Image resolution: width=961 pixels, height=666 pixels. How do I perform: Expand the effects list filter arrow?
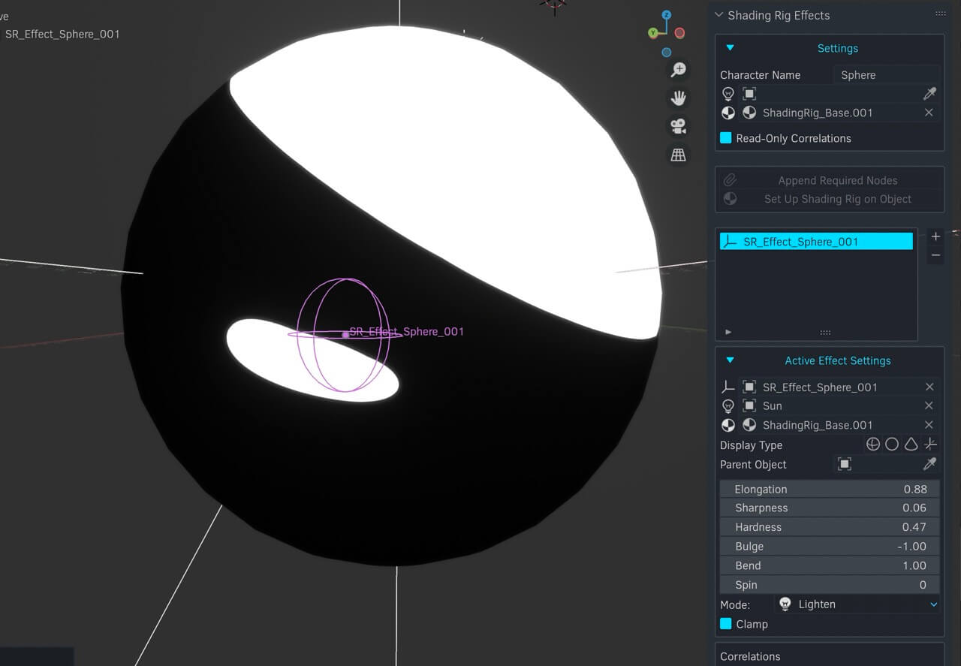click(x=728, y=332)
